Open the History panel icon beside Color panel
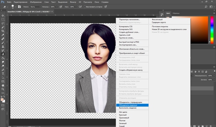216x127 pixels. (162, 15)
